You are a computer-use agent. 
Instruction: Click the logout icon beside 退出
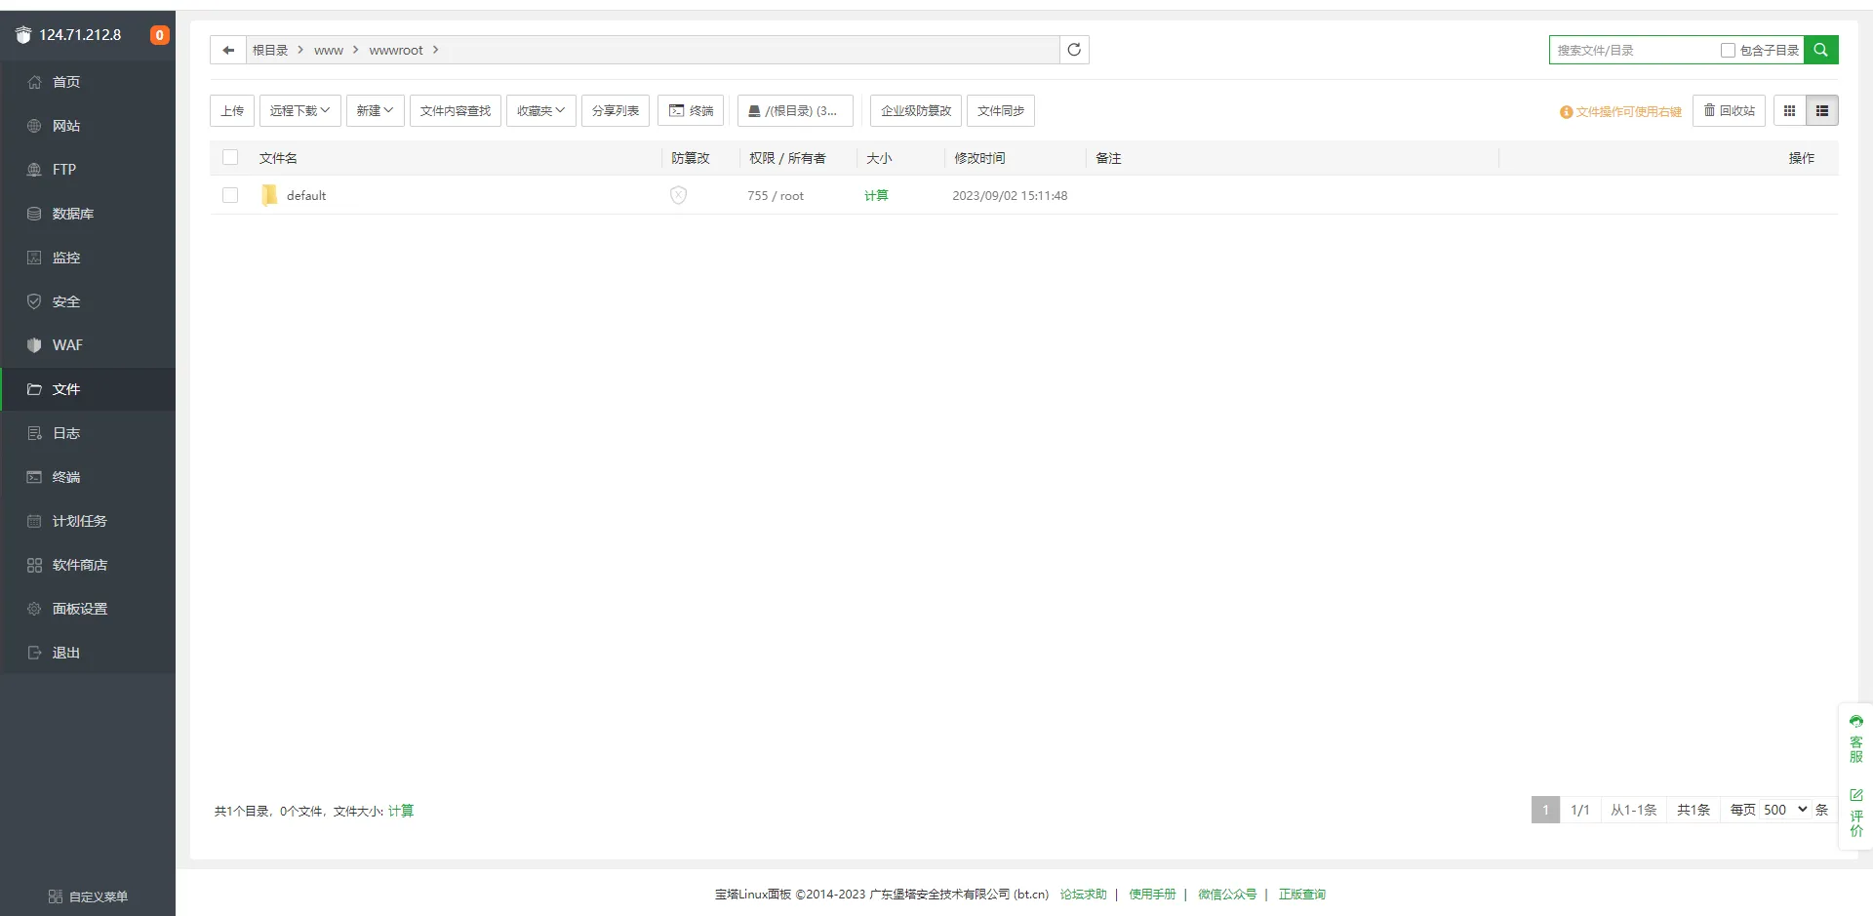point(34,653)
